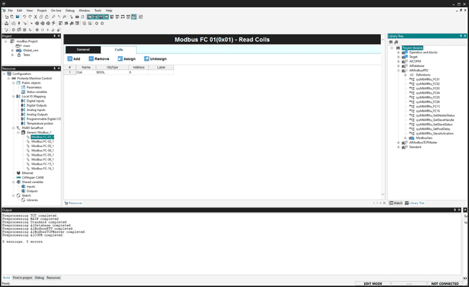Screen dimensions: 469x287
Task: Click the Coil name cell in row 1
Action: click(x=86, y=72)
